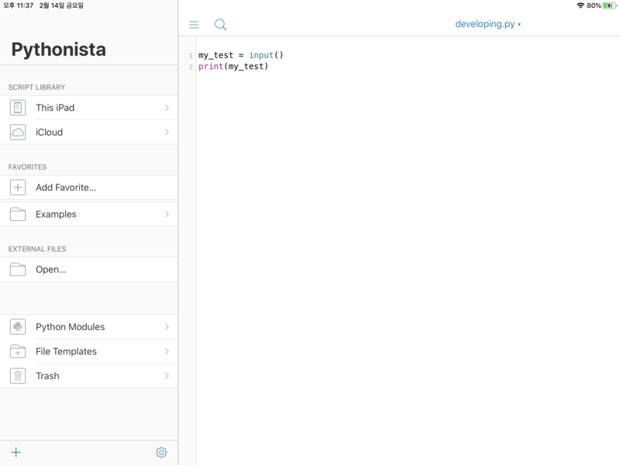Click line number 1 in the gutter
This screenshot has height=465, width=620.
point(191,56)
